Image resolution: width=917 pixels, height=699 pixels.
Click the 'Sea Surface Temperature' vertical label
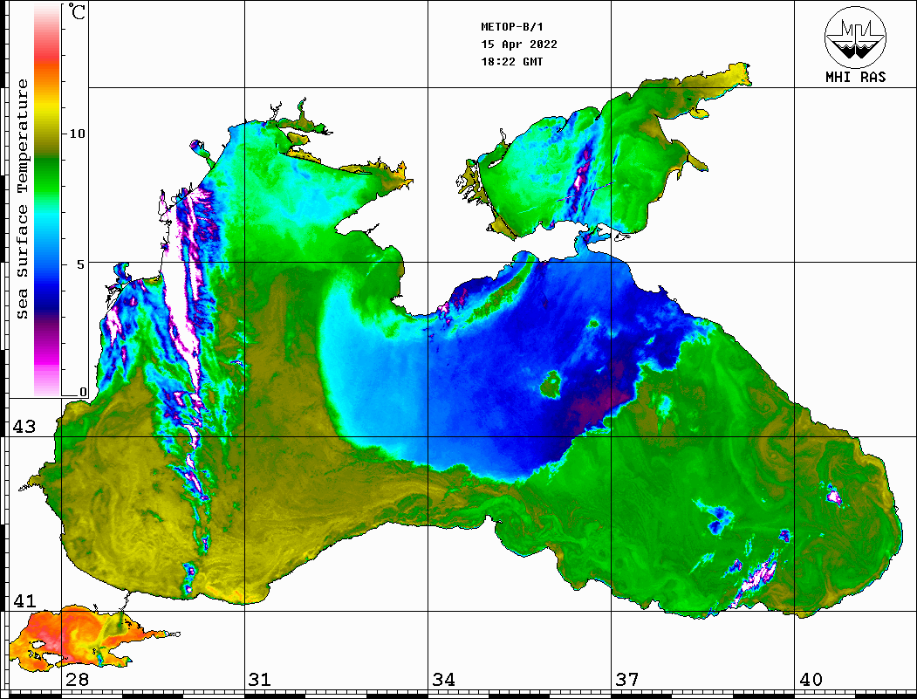pyautogui.click(x=22, y=199)
